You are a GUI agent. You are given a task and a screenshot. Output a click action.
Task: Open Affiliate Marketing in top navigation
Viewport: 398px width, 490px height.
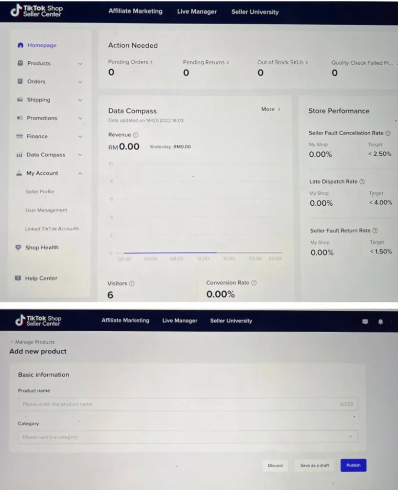(x=135, y=11)
